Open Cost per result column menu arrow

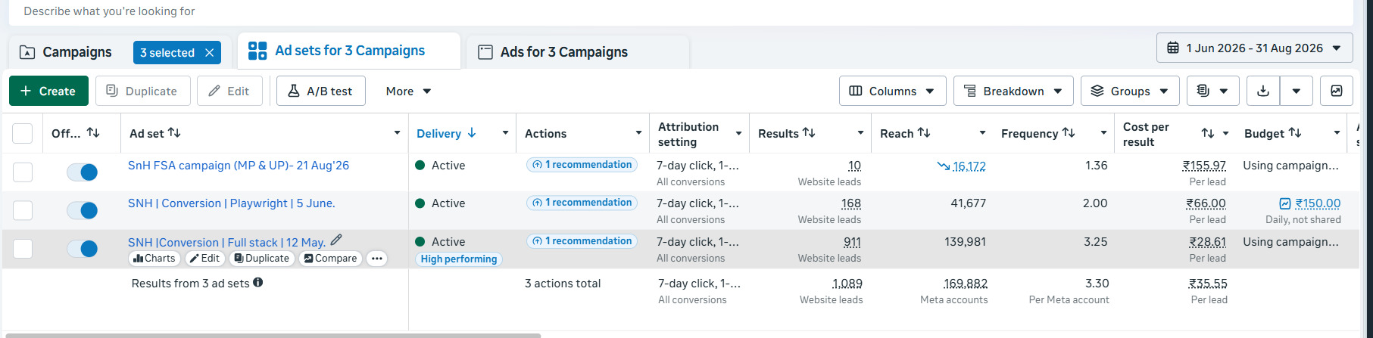[x=1225, y=134]
